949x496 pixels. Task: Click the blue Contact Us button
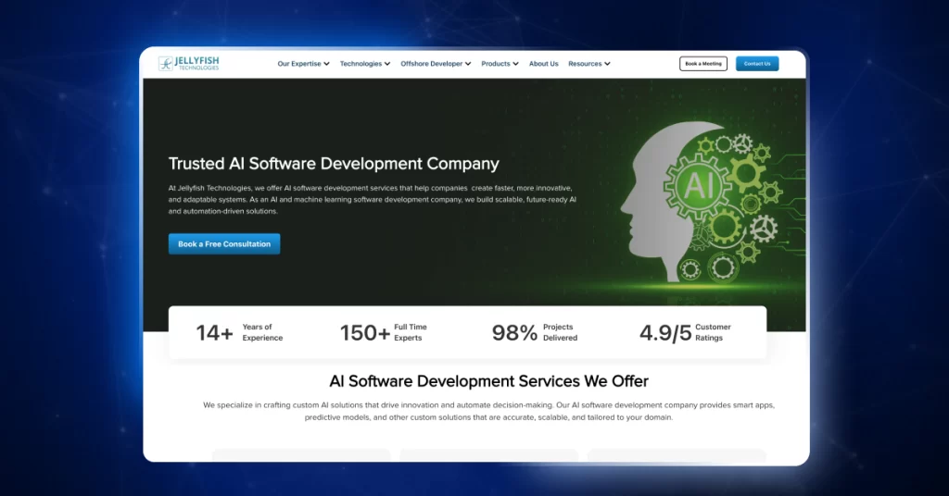[x=757, y=64]
